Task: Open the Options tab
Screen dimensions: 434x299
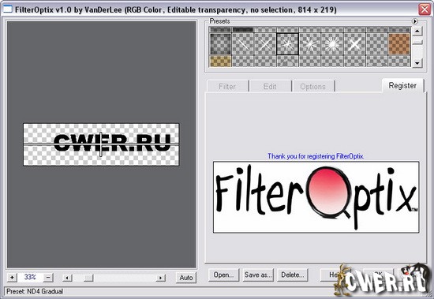Action: [x=312, y=86]
